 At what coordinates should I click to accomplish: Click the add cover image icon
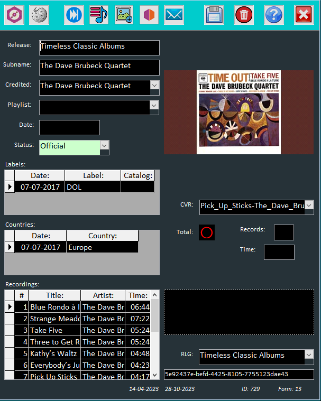(124, 15)
